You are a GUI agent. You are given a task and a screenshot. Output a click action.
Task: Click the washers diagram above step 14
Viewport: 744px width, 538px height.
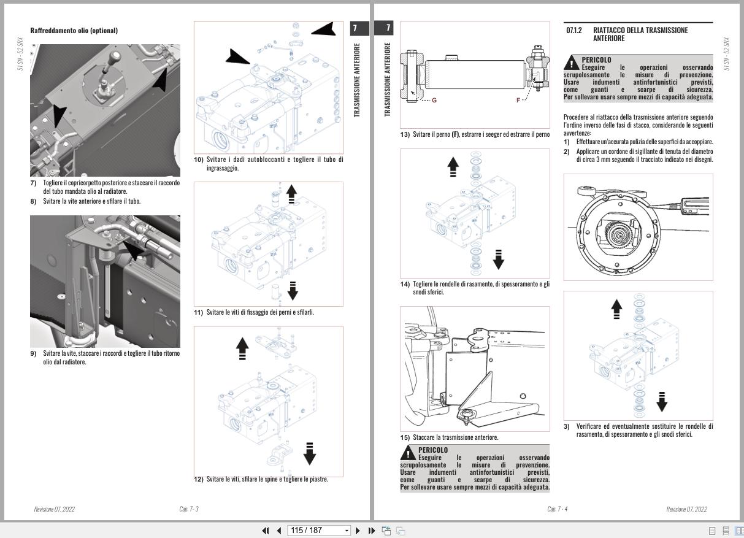pos(475,213)
